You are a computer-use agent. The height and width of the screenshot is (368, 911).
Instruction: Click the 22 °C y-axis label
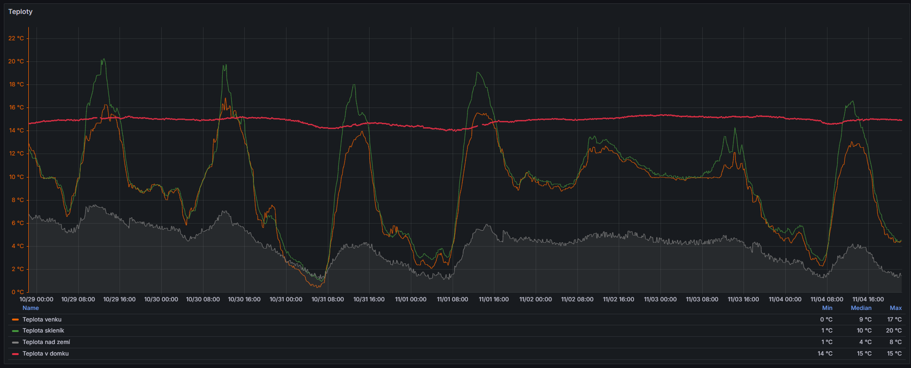pyautogui.click(x=16, y=38)
